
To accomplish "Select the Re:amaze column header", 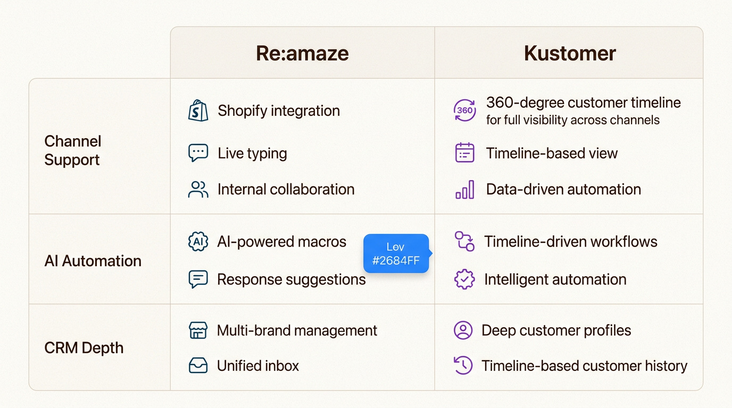I will tap(302, 54).
